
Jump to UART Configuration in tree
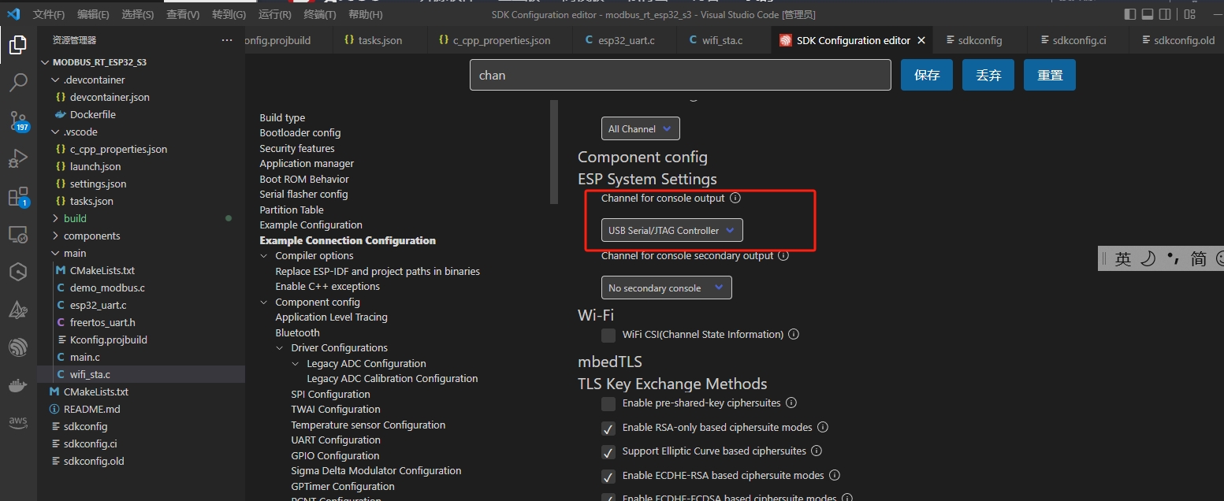[336, 440]
